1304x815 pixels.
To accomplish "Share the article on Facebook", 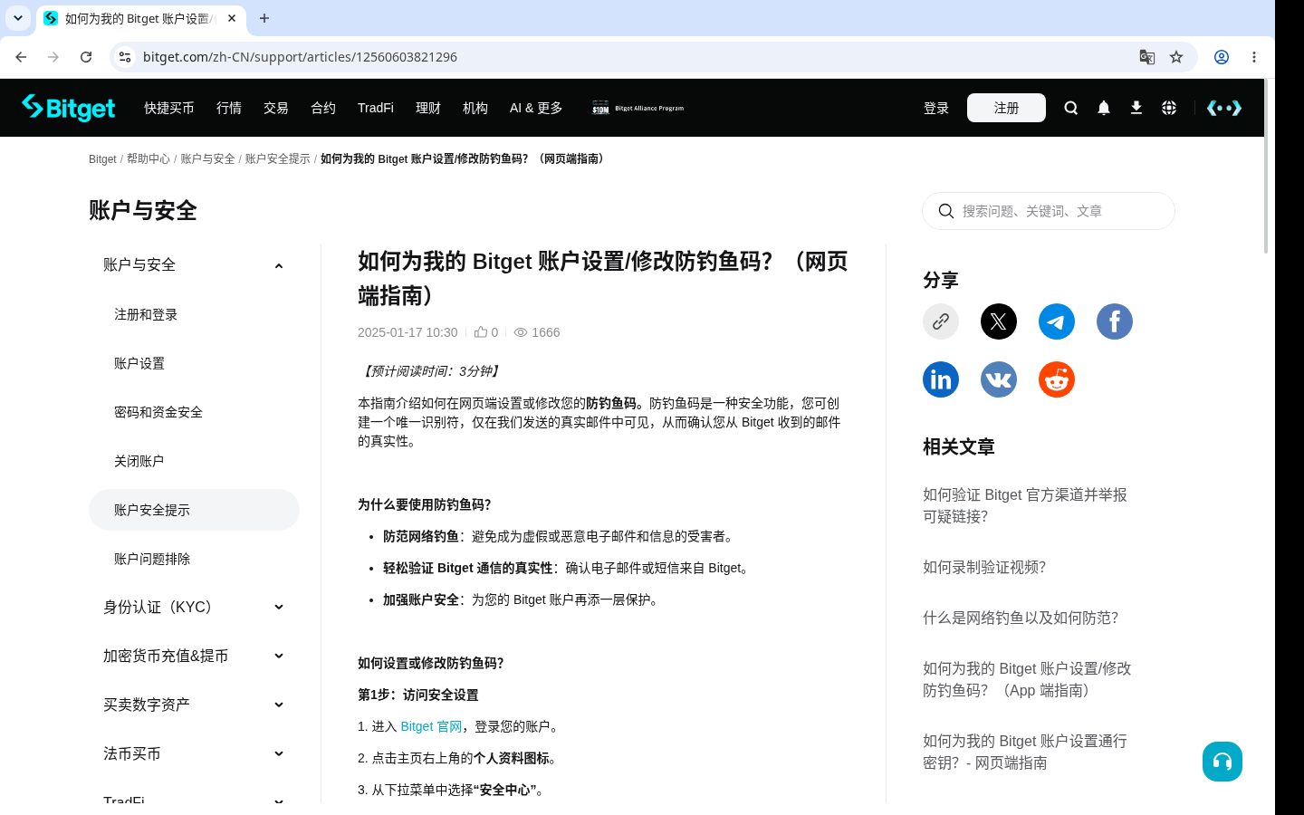I will 1115,321.
